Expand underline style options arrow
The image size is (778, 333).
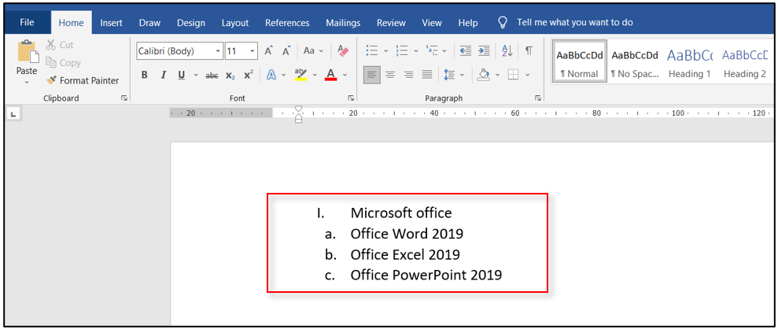point(196,75)
